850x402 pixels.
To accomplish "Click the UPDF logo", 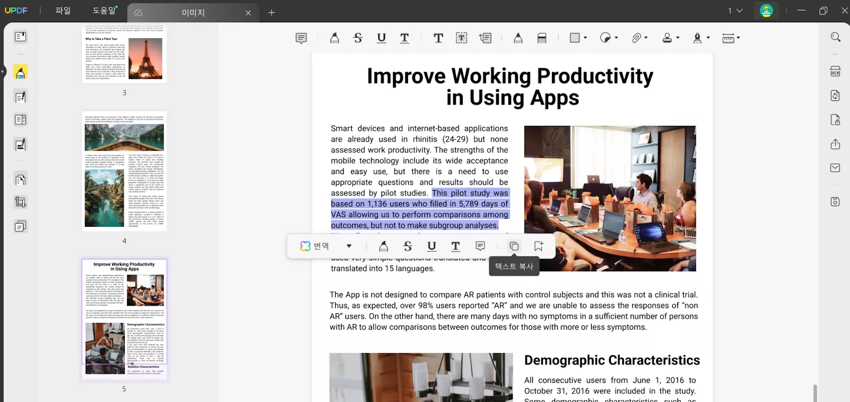I will point(16,11).
